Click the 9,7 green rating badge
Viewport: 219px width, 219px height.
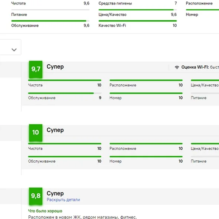click(36, 69)
